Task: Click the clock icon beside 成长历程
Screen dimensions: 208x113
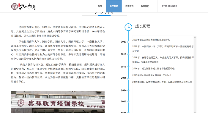Action: (x=128, y=27)
